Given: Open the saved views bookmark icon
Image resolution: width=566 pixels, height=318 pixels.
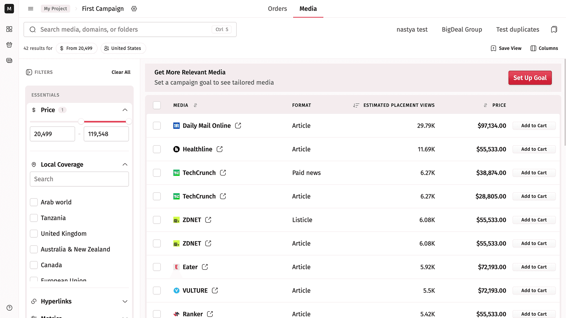Looking at the screenshot, I should point(554,29).
